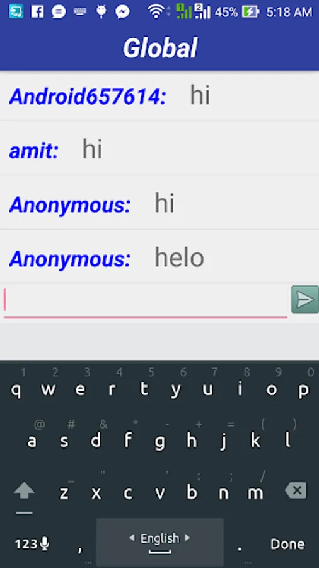Tap the Wi-Fi status icon
319x568 pixels.
tap(156, 12)
